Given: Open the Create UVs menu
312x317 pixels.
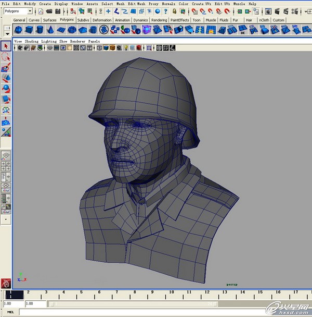Looking at the screenshot, I should click(x=201, y=4).
